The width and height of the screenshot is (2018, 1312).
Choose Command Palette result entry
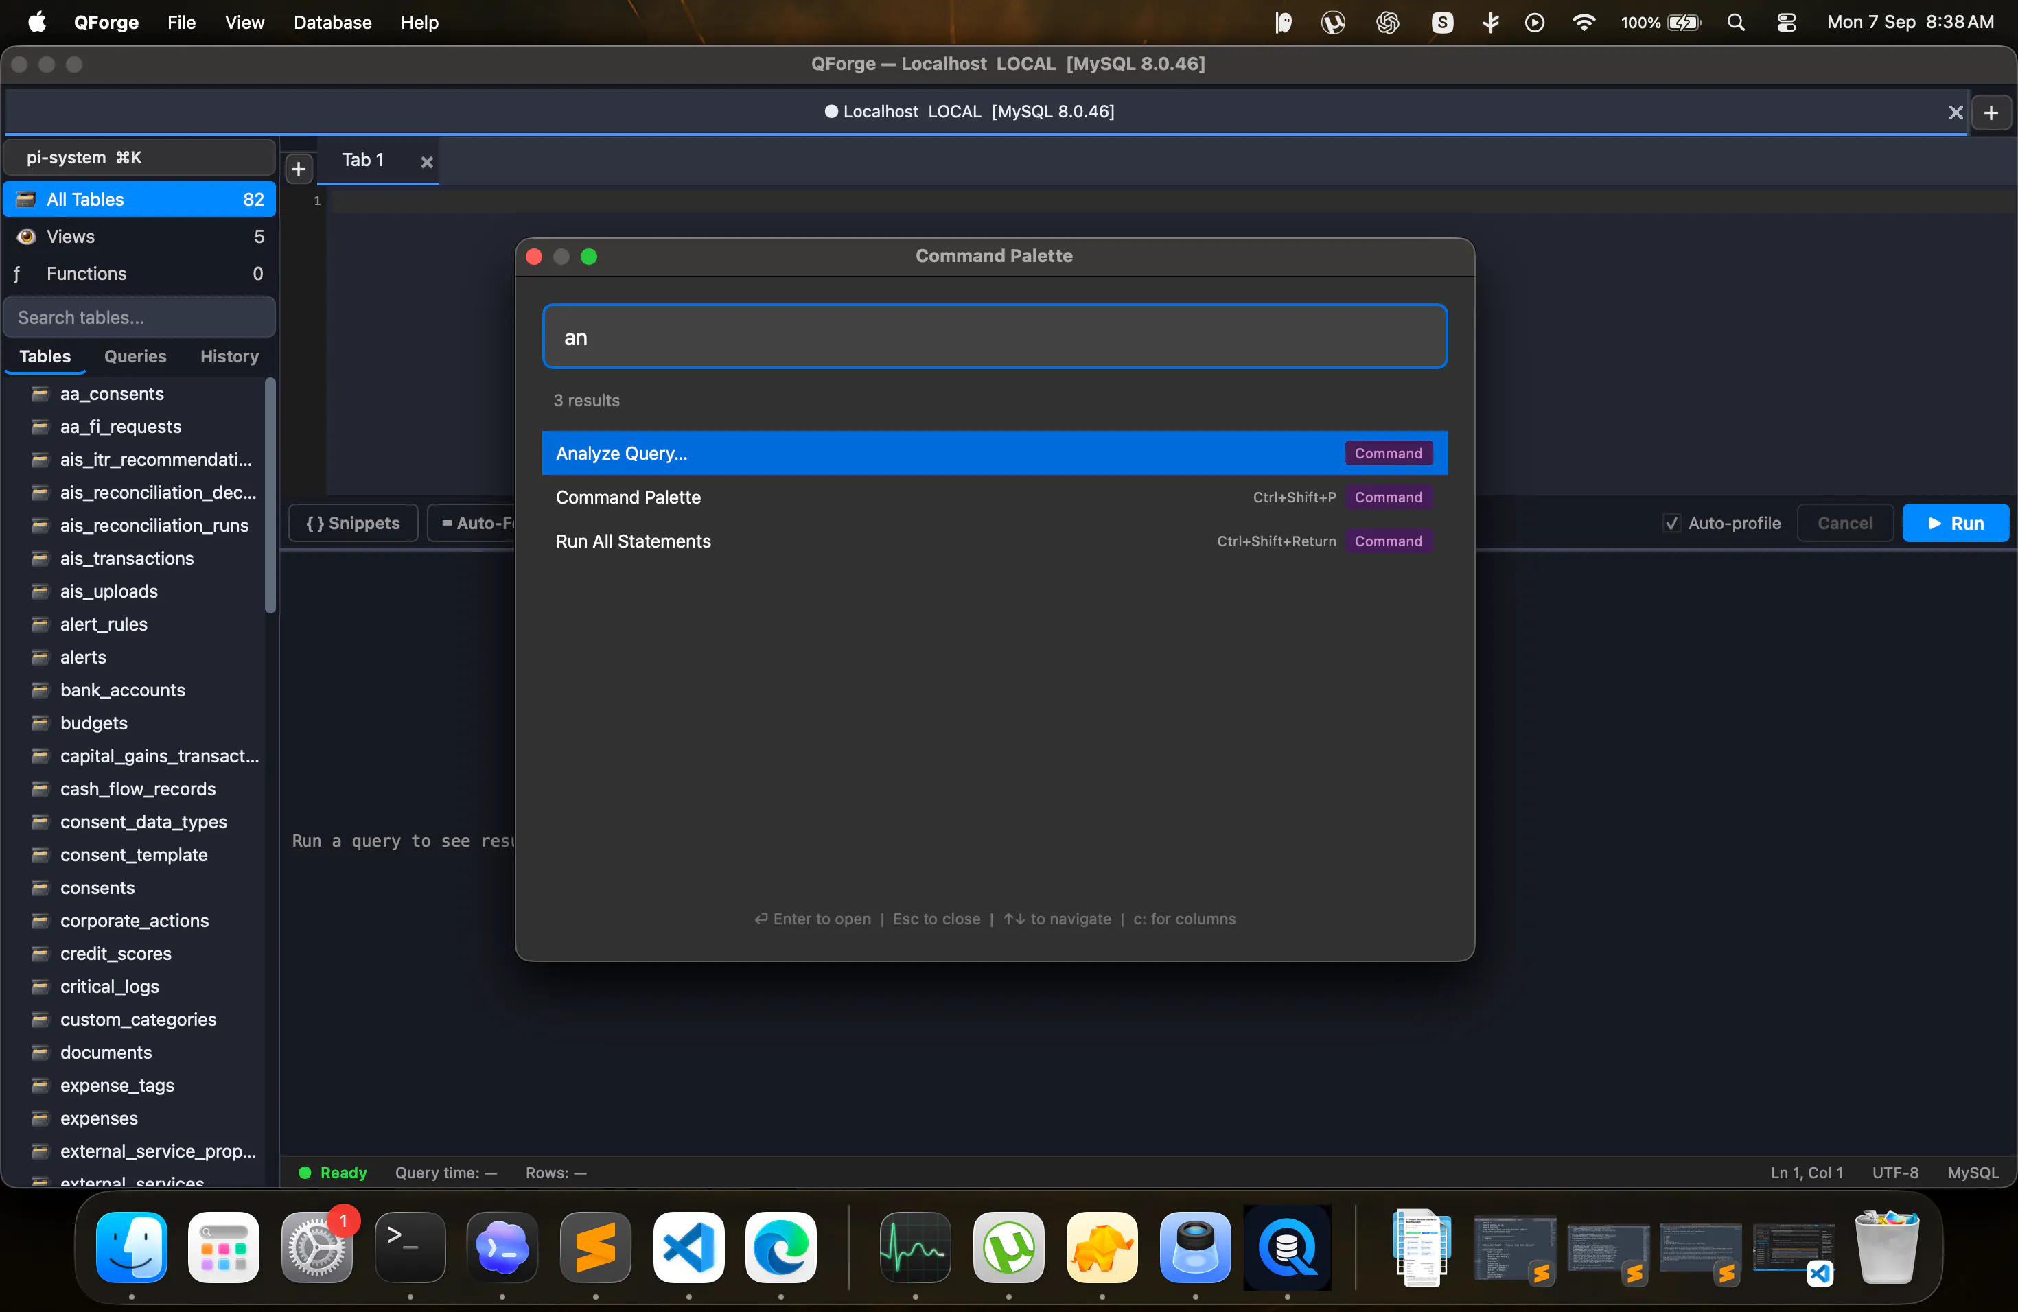click(995, 497)
